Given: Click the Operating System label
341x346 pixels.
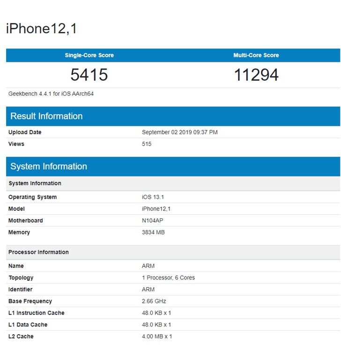Looking at the screenshot, I should point(33,197).
